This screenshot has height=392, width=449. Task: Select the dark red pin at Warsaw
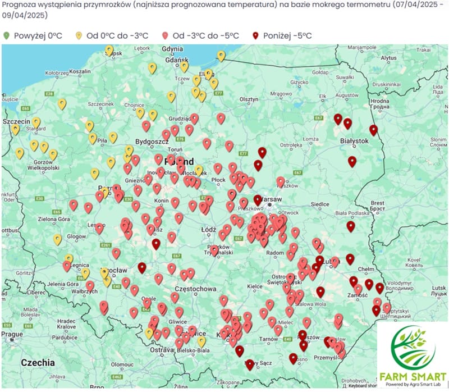(258, 200)
